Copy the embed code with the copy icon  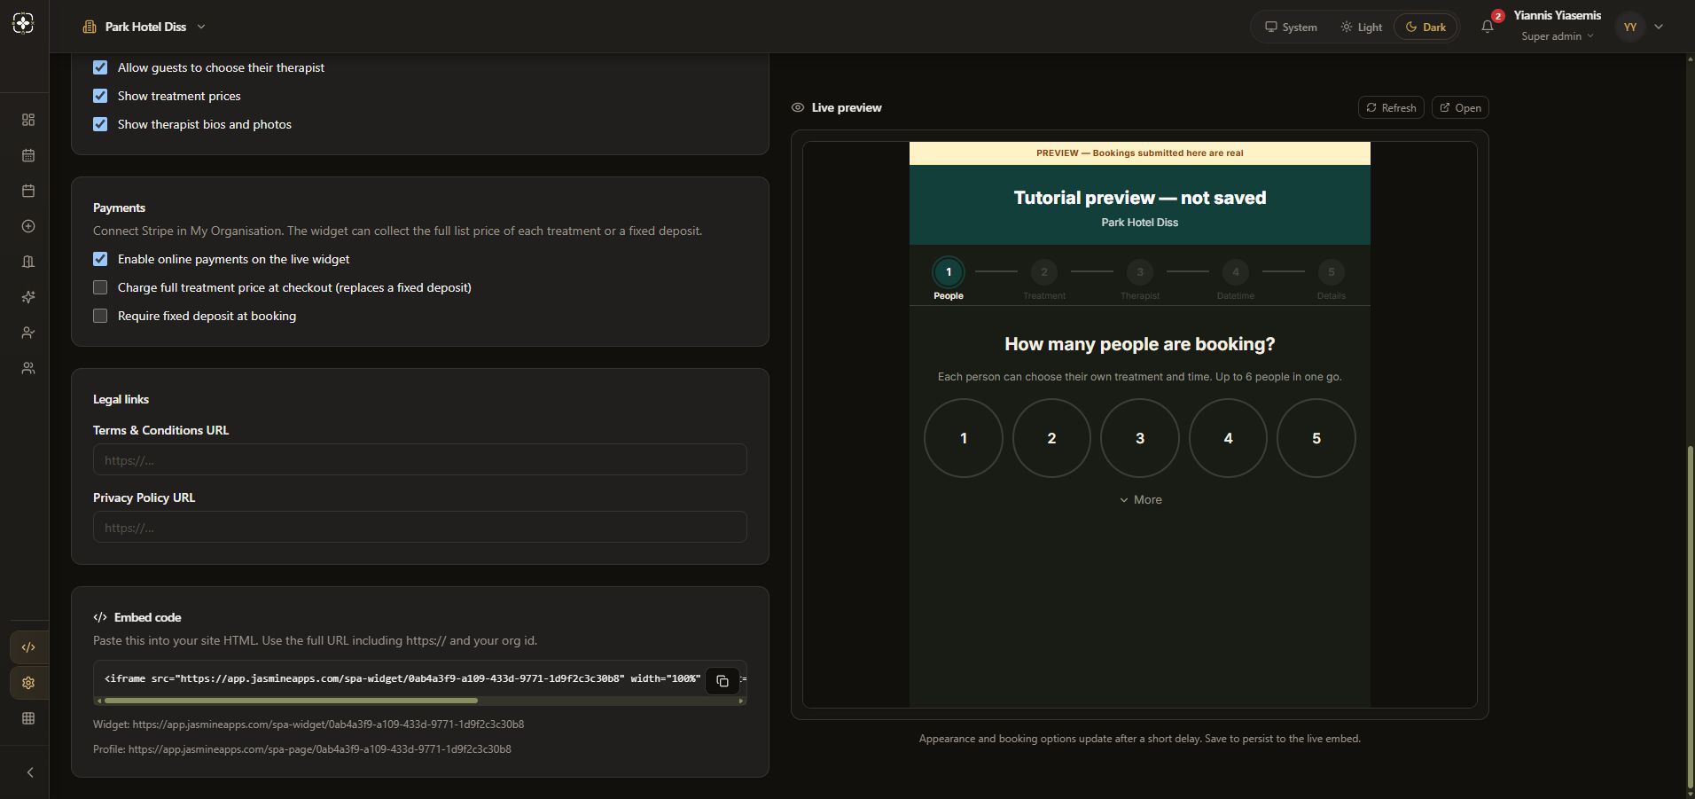(x=723, y=681)
